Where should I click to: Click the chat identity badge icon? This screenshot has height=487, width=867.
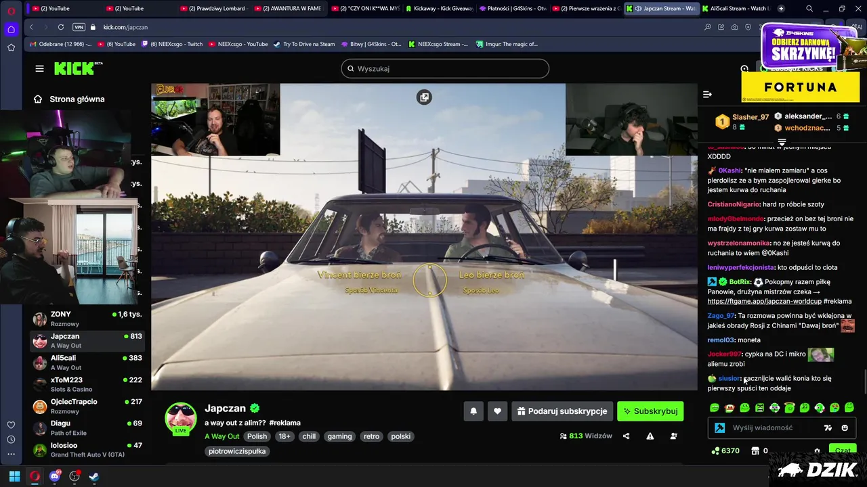pyautogui.click(x=719, y=428)
